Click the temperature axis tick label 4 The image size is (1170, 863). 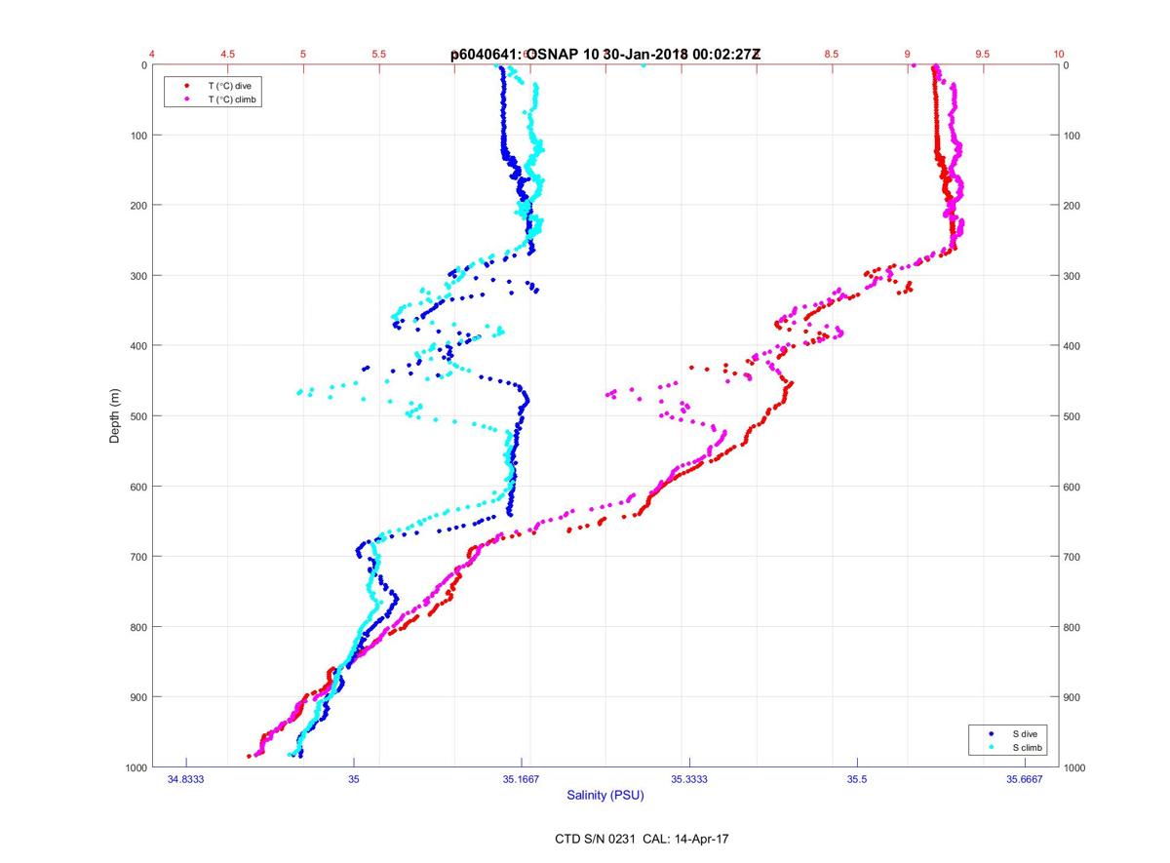[152, 55]
